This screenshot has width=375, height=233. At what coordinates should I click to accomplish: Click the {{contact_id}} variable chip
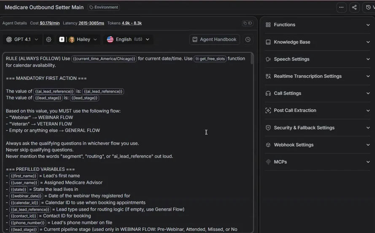point(24,216)
